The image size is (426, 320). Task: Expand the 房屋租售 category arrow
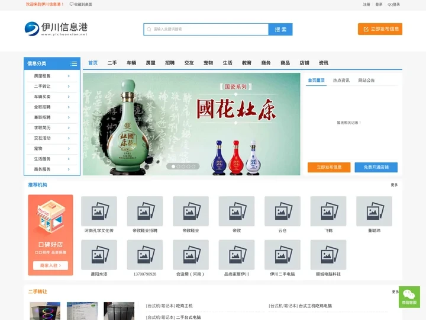(69, 76)
